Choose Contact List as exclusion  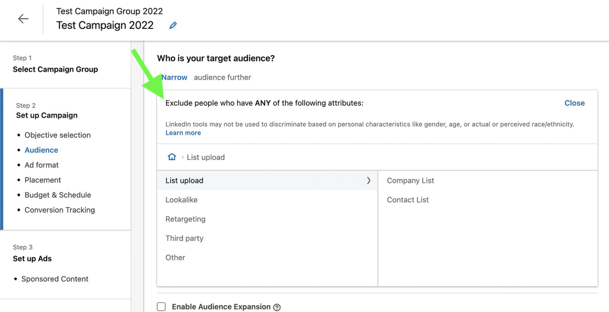tap(408, 200)
